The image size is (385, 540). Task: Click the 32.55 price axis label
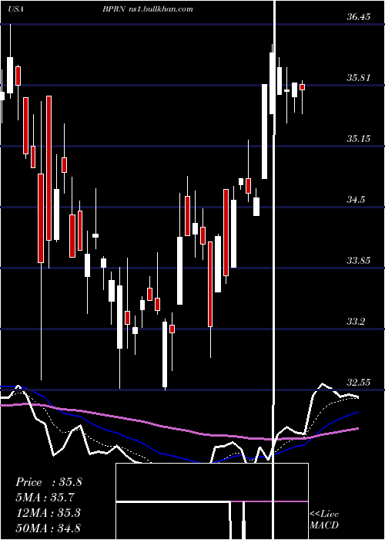358,383
